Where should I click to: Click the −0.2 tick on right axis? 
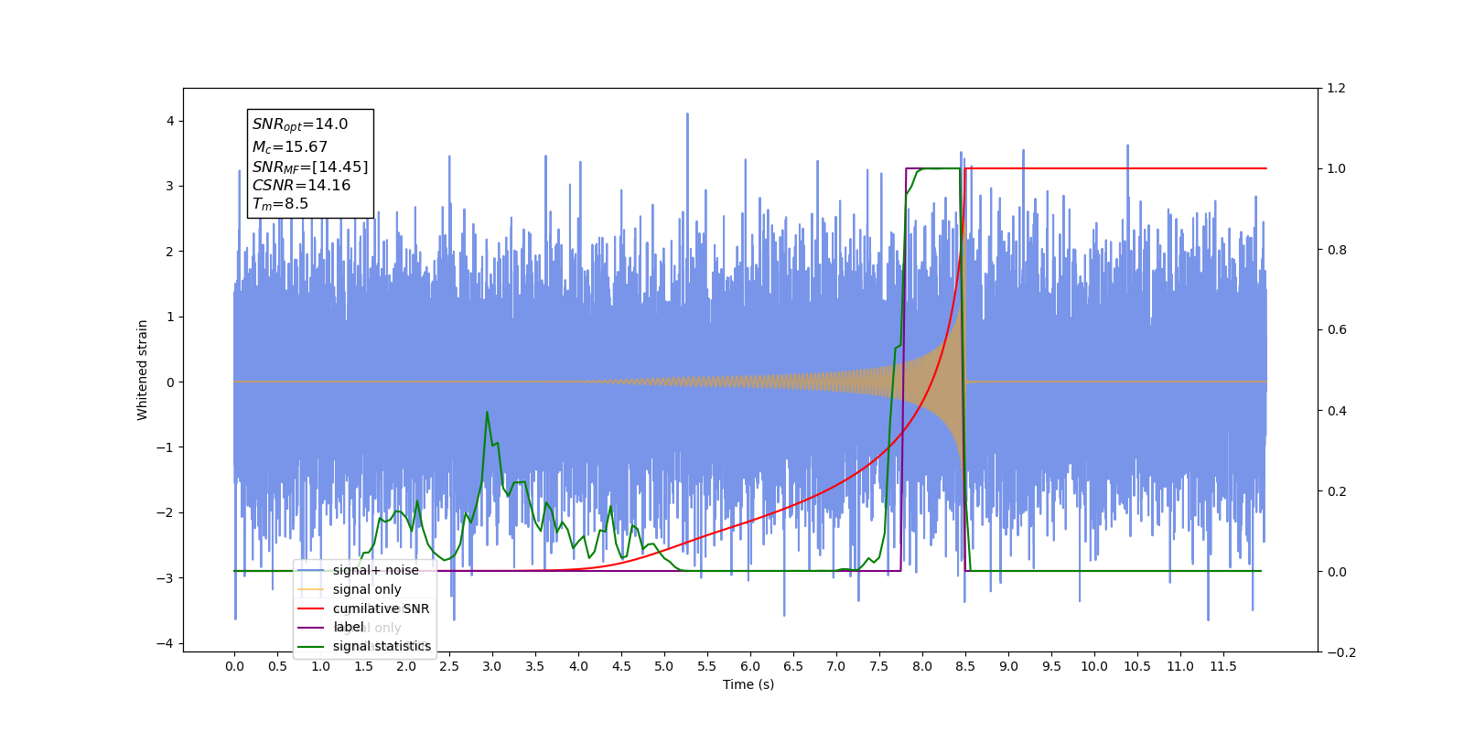1340,652
